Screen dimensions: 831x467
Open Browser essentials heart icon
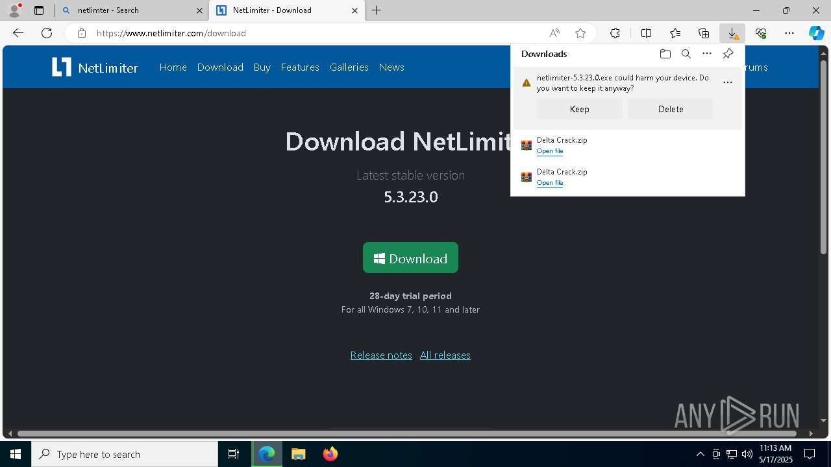click(x=761, y=33)
